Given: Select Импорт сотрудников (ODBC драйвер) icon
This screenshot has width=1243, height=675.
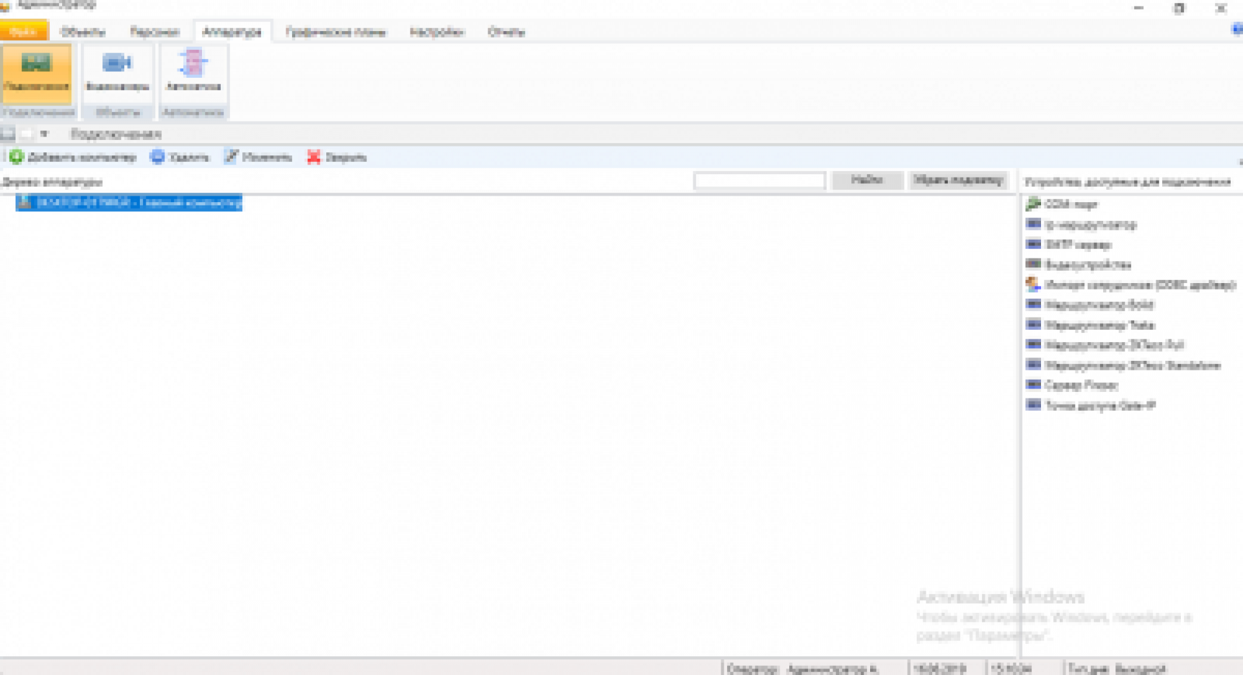Looking at the screenshot, I should point(1033,285).
